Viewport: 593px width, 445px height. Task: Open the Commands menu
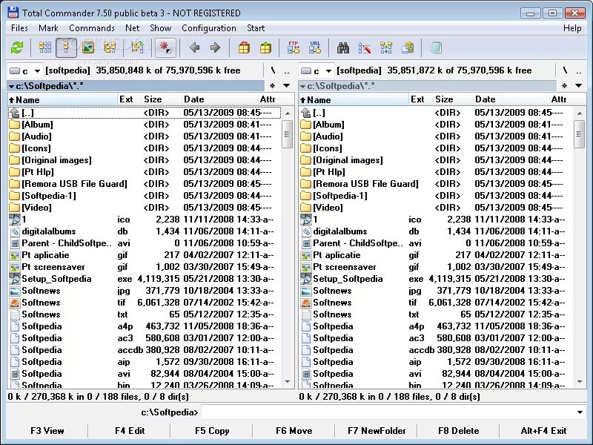91,28
